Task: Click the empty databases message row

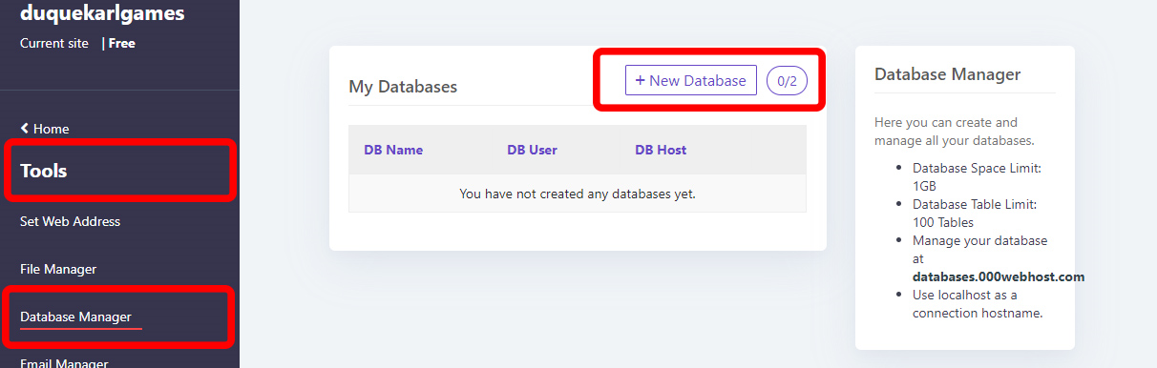Action: pyautogui.click(x=578, y=194)
